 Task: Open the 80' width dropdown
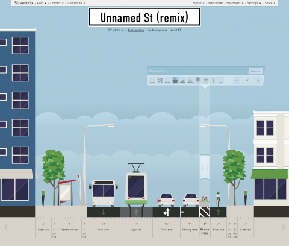tap(116, 30)
